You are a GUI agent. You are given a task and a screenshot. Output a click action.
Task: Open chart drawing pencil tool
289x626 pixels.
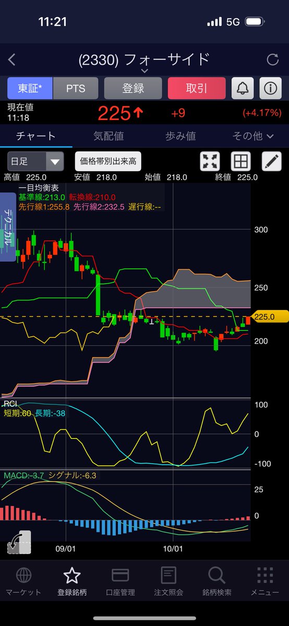click(271, 161)
